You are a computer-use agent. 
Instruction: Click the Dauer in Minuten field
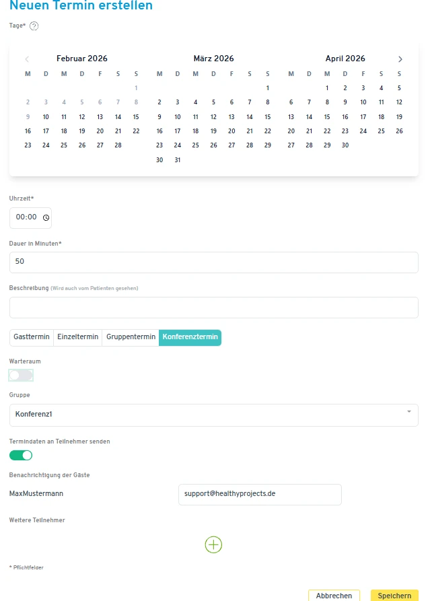click(x=214, y=262)
